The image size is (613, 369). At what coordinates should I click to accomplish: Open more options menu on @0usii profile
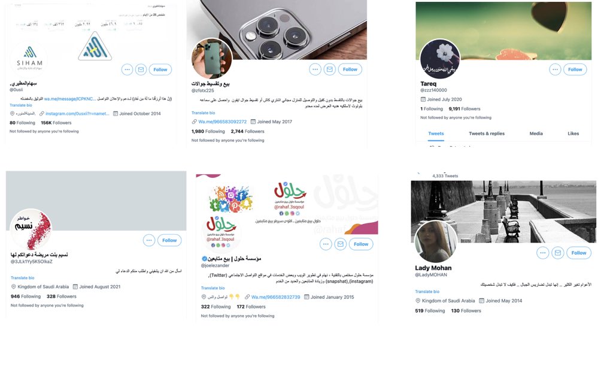pyautogui.click(x=127, y=69)
